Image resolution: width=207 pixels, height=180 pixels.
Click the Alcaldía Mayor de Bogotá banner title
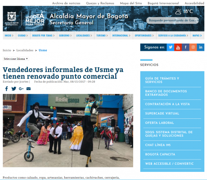[x=89, y=16]
